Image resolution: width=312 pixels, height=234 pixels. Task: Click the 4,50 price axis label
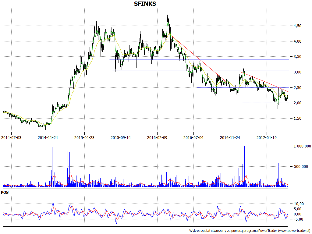pos(297,26)
